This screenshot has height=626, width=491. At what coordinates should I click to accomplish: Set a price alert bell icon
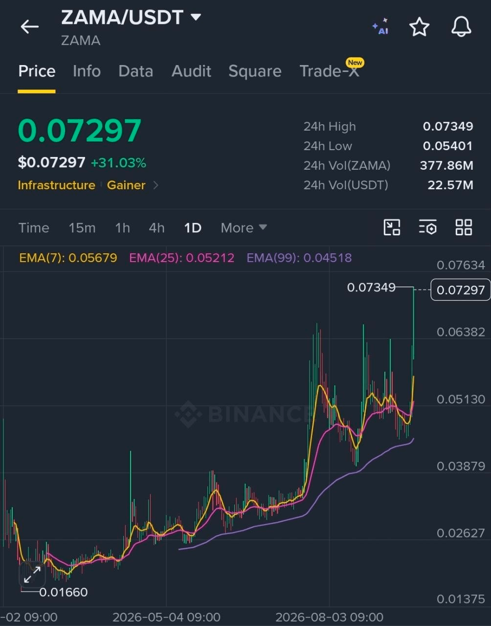coord(461,27)
